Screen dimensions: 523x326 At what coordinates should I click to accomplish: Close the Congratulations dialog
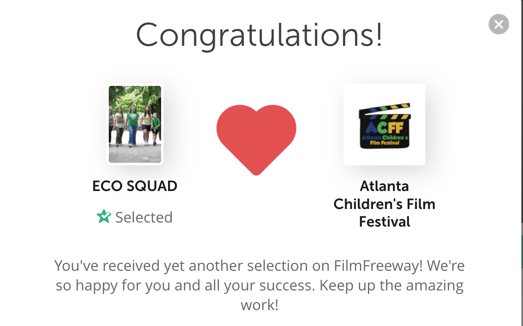tap(498, 25)
